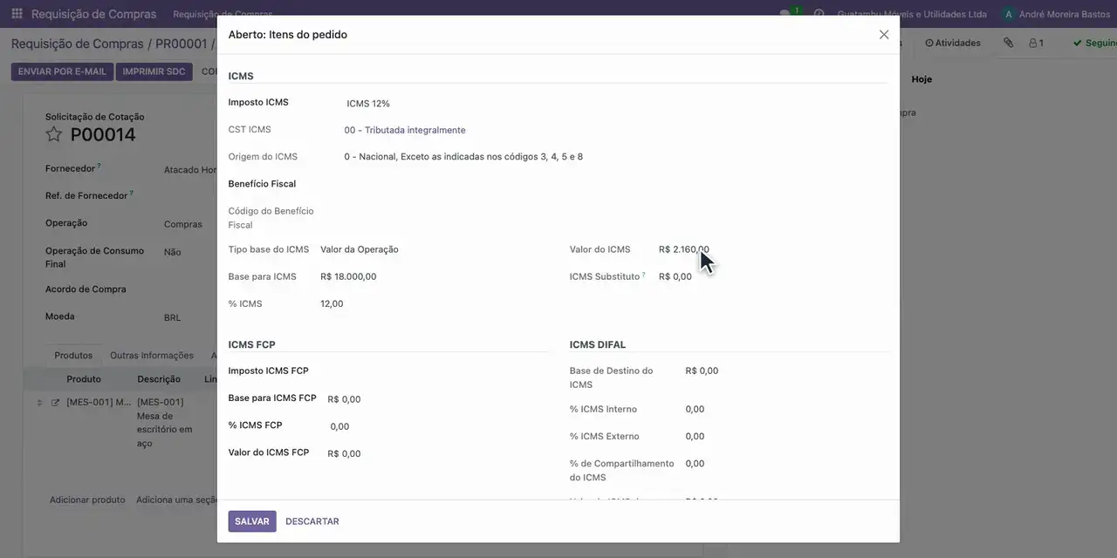This screenshot has width=1117, height=558.
Task: Click the Base de Destino do ICMS value
Action: 702,371
